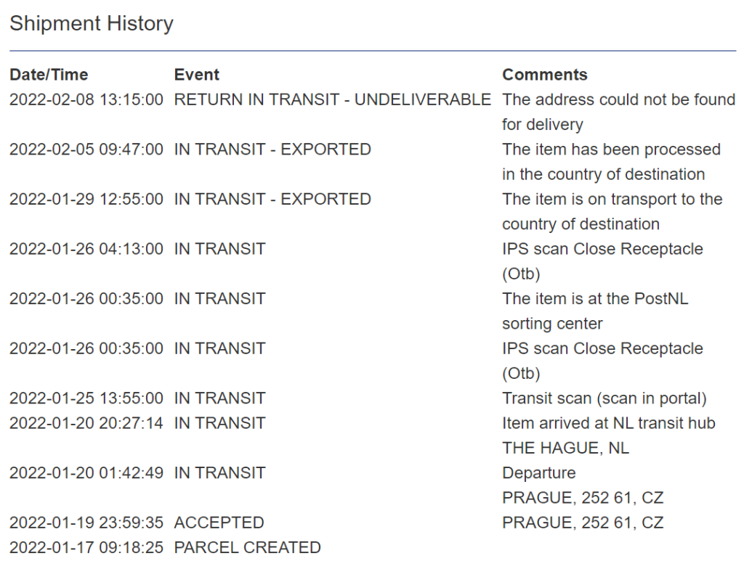Click the Transit scan (scan in portal) comment
The image size is (744, 569).
604,398
